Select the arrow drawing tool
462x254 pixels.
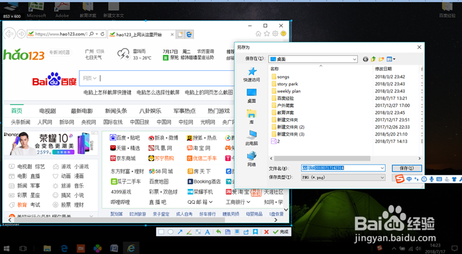(180, 232)
